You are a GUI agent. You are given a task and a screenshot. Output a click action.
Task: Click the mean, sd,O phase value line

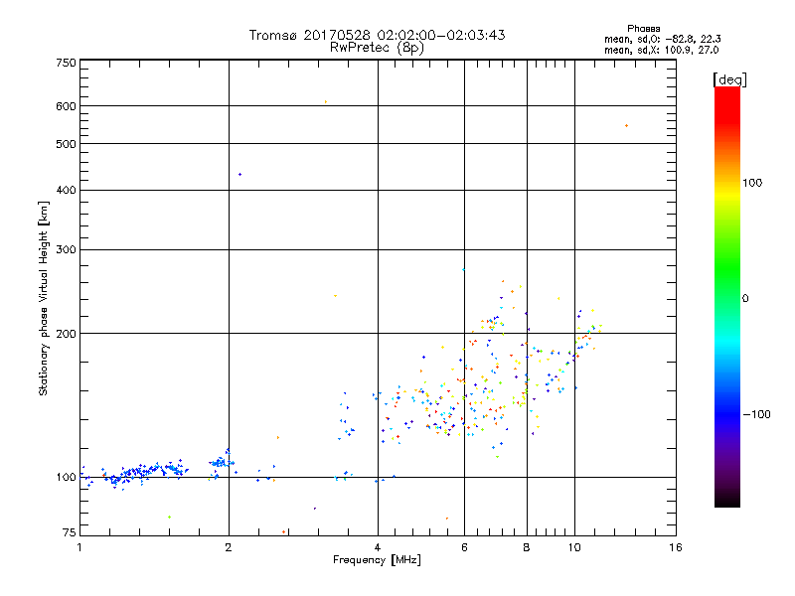point(662,39)
